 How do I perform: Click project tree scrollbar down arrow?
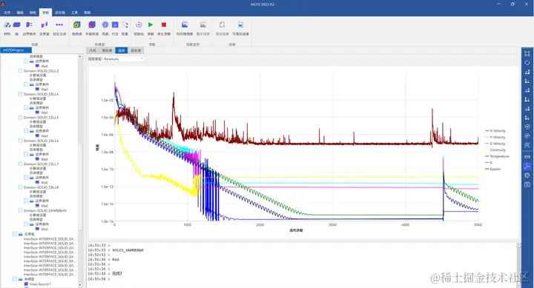pyautogui.click(x=80, y=285)
